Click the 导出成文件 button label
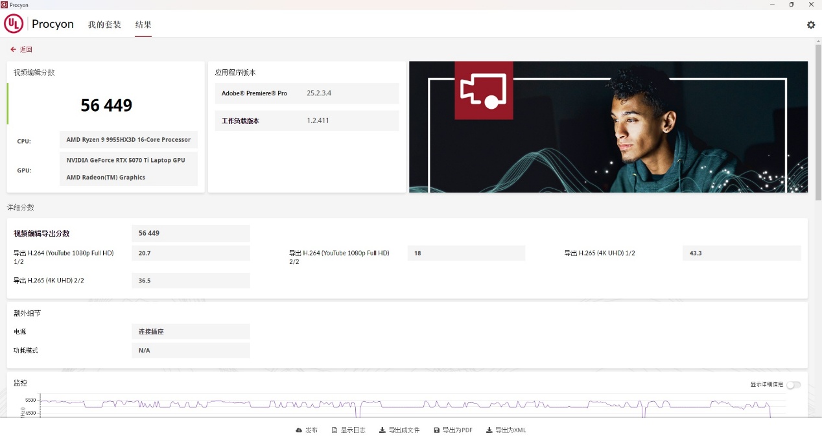 (405, 430)
